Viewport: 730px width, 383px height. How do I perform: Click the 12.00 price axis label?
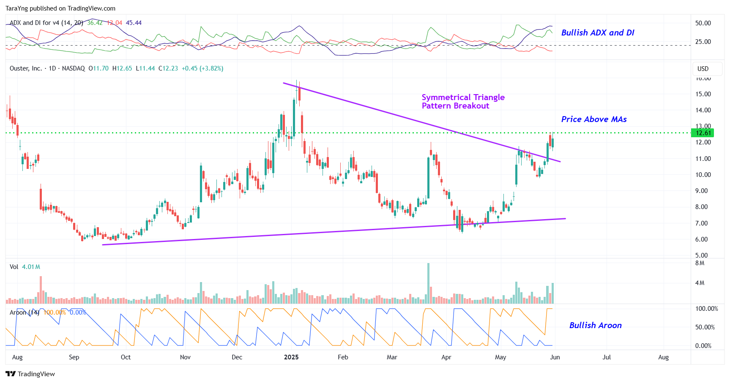point(703,142)
